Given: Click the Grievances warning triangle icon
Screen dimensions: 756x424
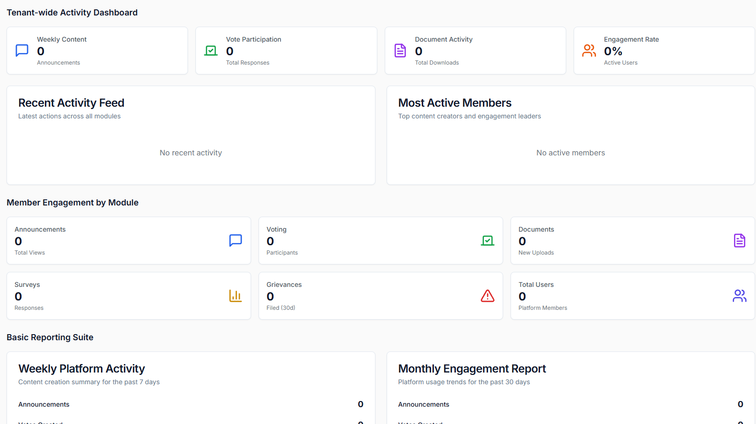Looking at the screenshot, I should (x=487, y=296).
